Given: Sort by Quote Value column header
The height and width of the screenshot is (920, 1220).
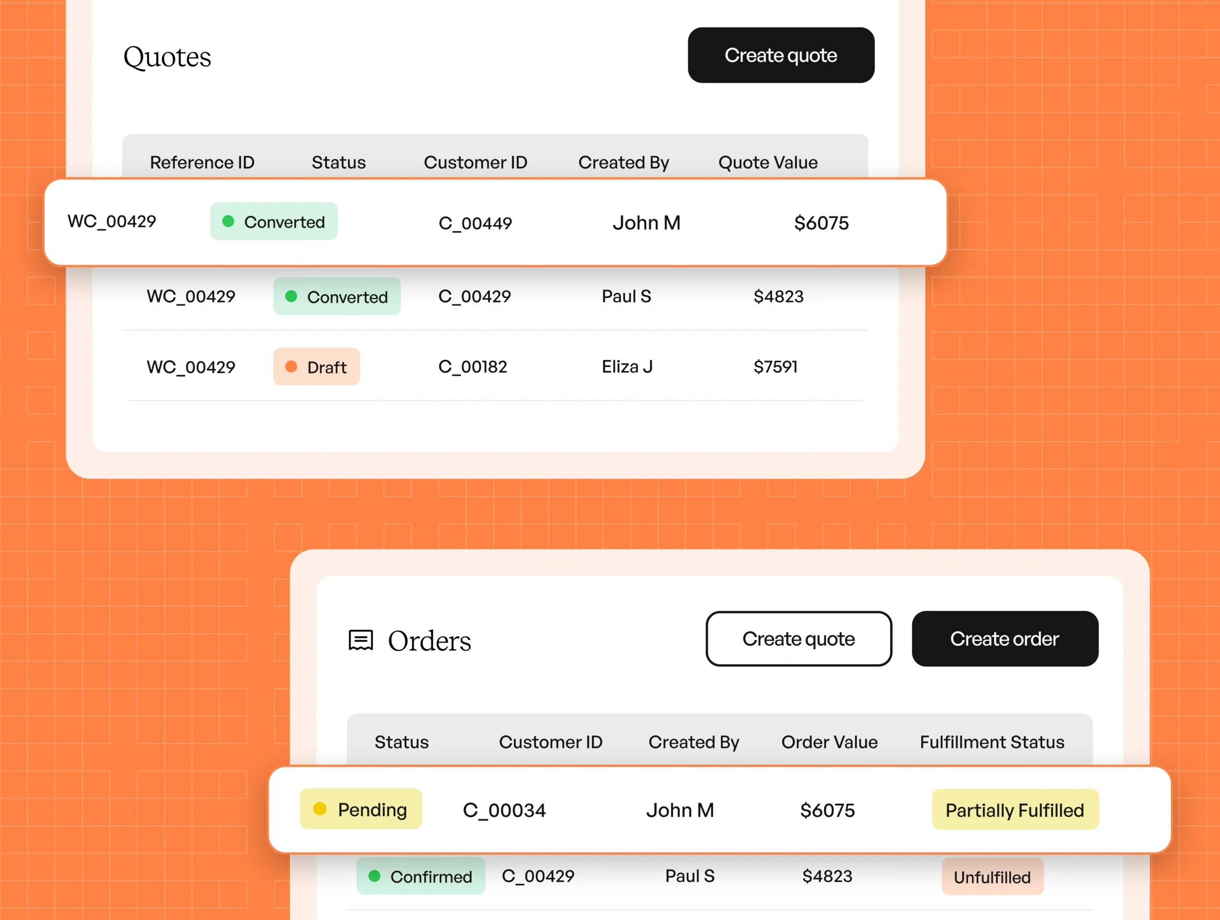Looking at the screenshot, I should click(x=767, y=162).
